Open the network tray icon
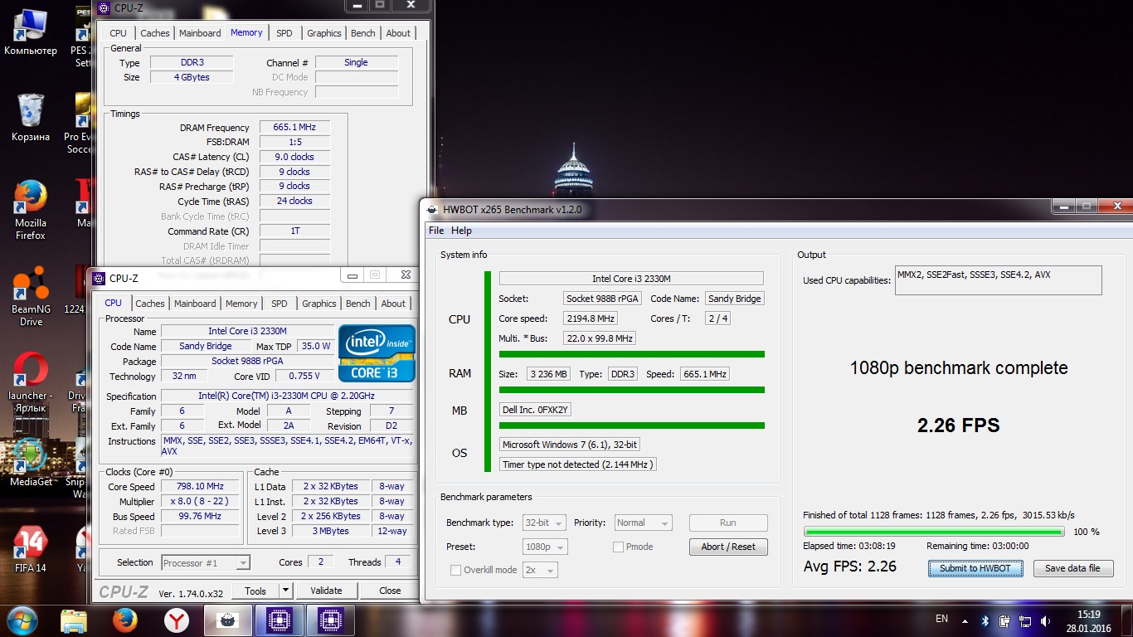 tap(1025, 620)
